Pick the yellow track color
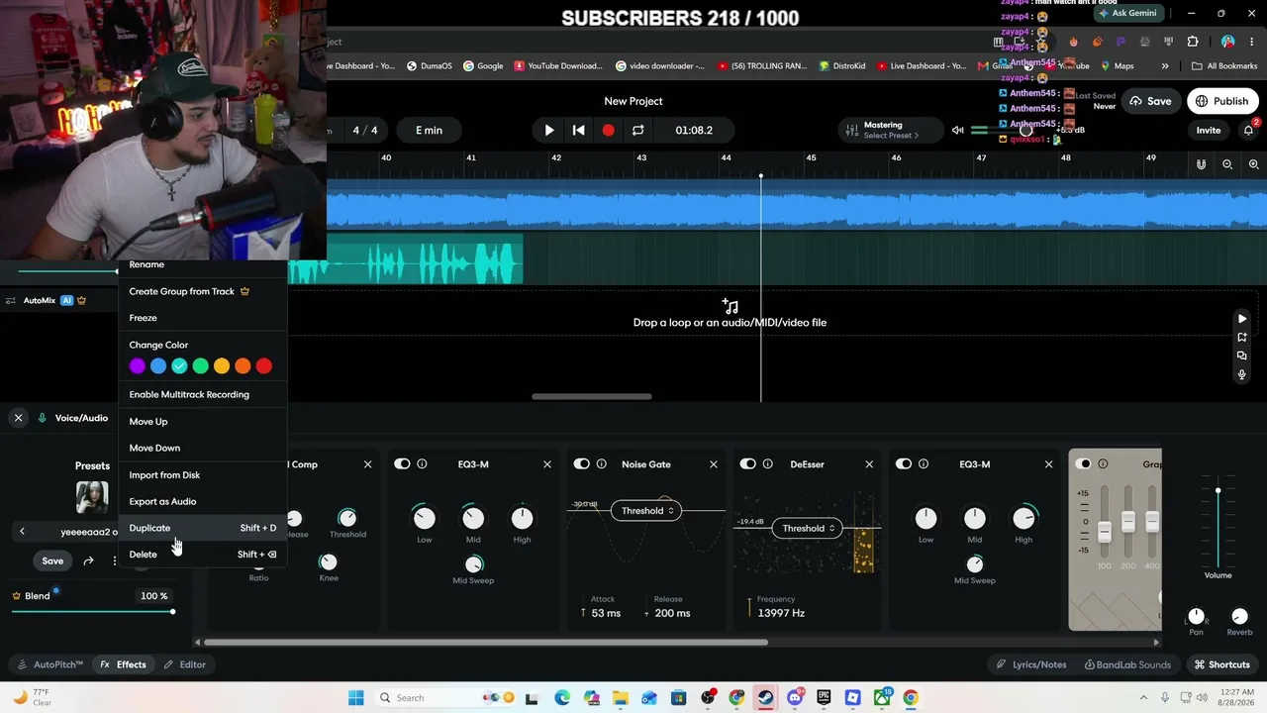This screenshot has height=713, width=1267. click(x=222, y=366)
